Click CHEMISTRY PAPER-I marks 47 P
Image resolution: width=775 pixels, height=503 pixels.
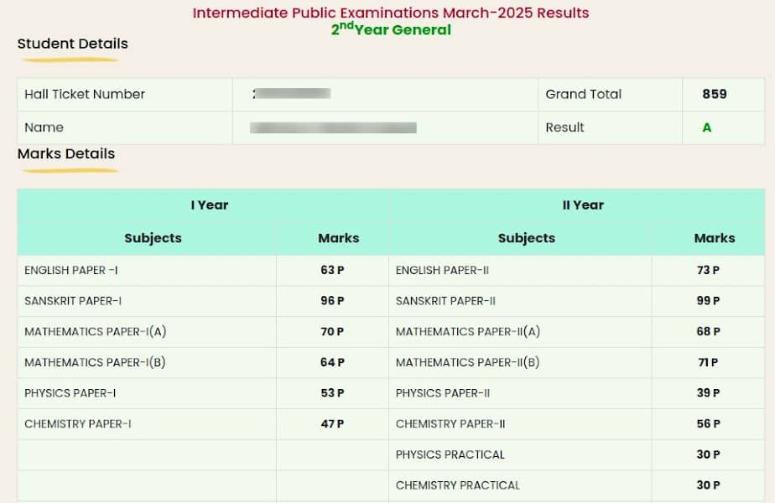(332, 424)
